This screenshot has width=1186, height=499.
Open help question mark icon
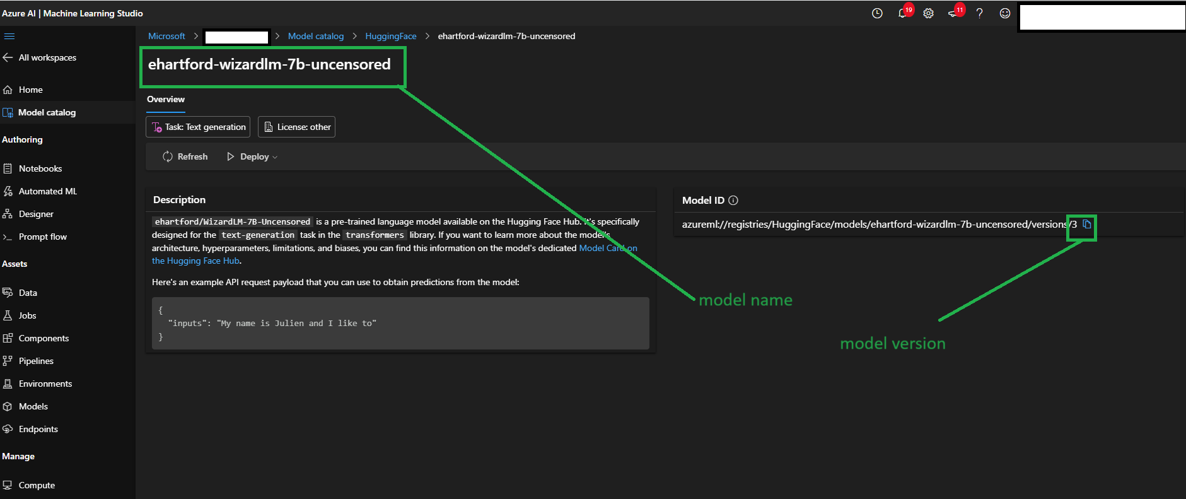tap(979, 13)
